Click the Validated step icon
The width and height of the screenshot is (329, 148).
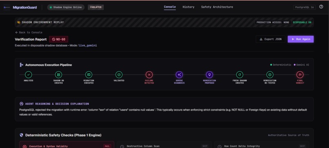[x=119, y=75]
